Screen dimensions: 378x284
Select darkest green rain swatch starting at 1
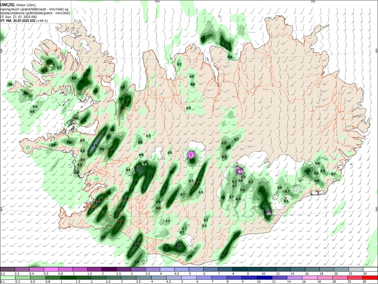[x=68, y=277]
